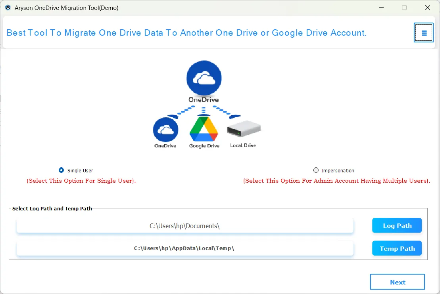Click the Temp Path button
Image resolution: width=440 pixels, height=294 pixels.
pos(397,248)
